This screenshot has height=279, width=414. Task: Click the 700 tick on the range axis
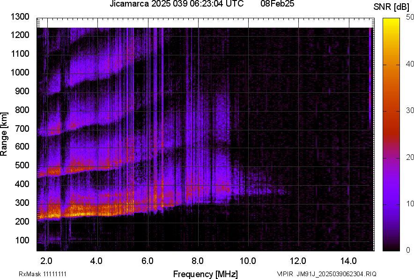pyautogui.click(x=22, y=128)
